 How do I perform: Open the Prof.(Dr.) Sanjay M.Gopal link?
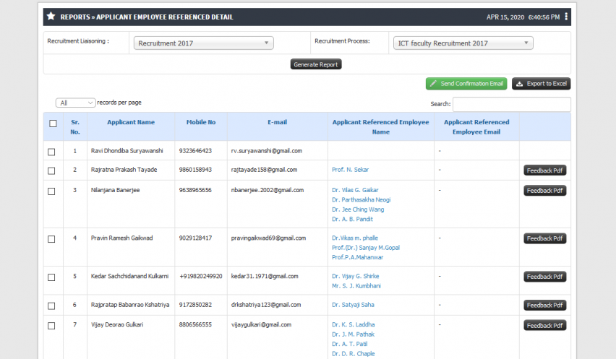(x=366, y=248)
